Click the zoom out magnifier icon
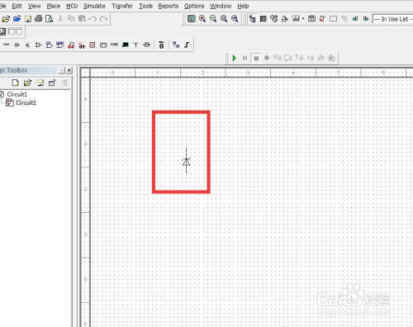This screenshot has height=327, width=413. click(213, 19)
